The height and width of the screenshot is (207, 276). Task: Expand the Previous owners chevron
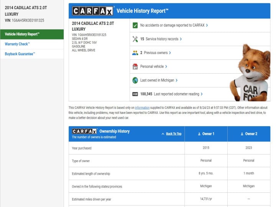pos(170,53)
